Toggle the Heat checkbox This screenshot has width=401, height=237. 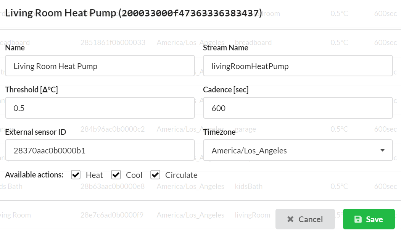[x=76, y=175]
